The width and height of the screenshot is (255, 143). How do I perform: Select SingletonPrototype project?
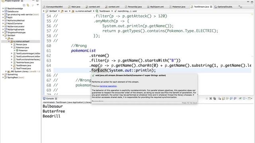click(16, 33)
